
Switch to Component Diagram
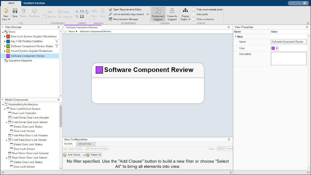158,14
